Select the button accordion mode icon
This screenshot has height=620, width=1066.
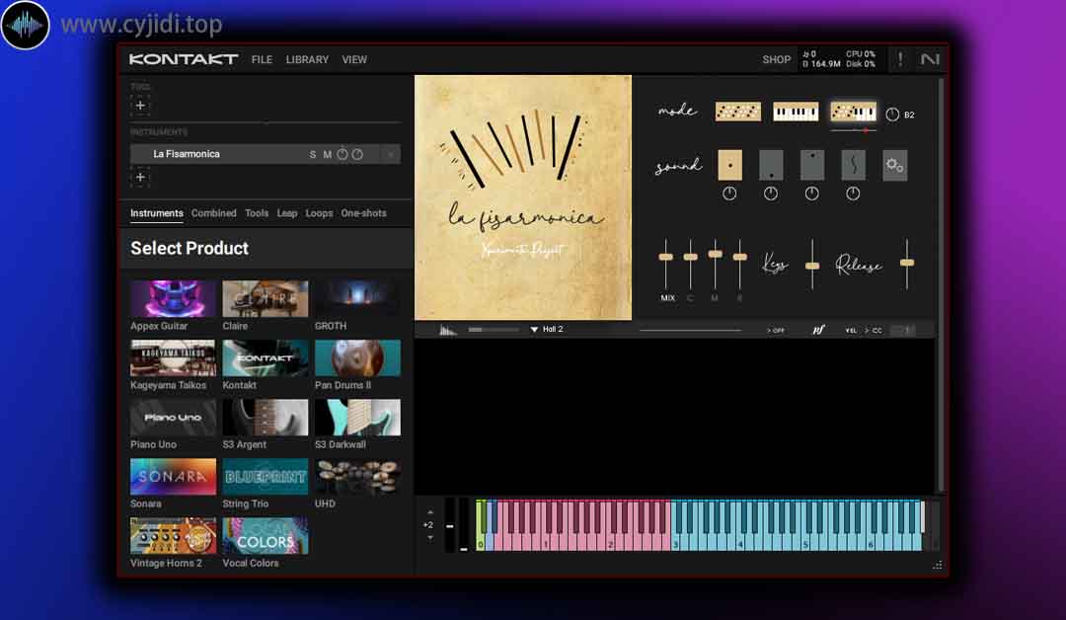pos(737,112)
